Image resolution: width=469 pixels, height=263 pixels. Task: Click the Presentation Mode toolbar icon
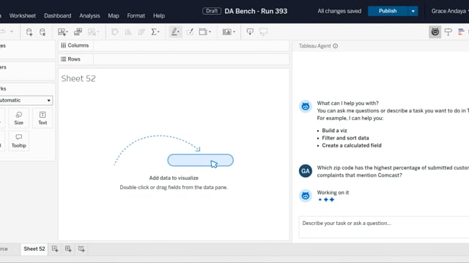[263, 32]
